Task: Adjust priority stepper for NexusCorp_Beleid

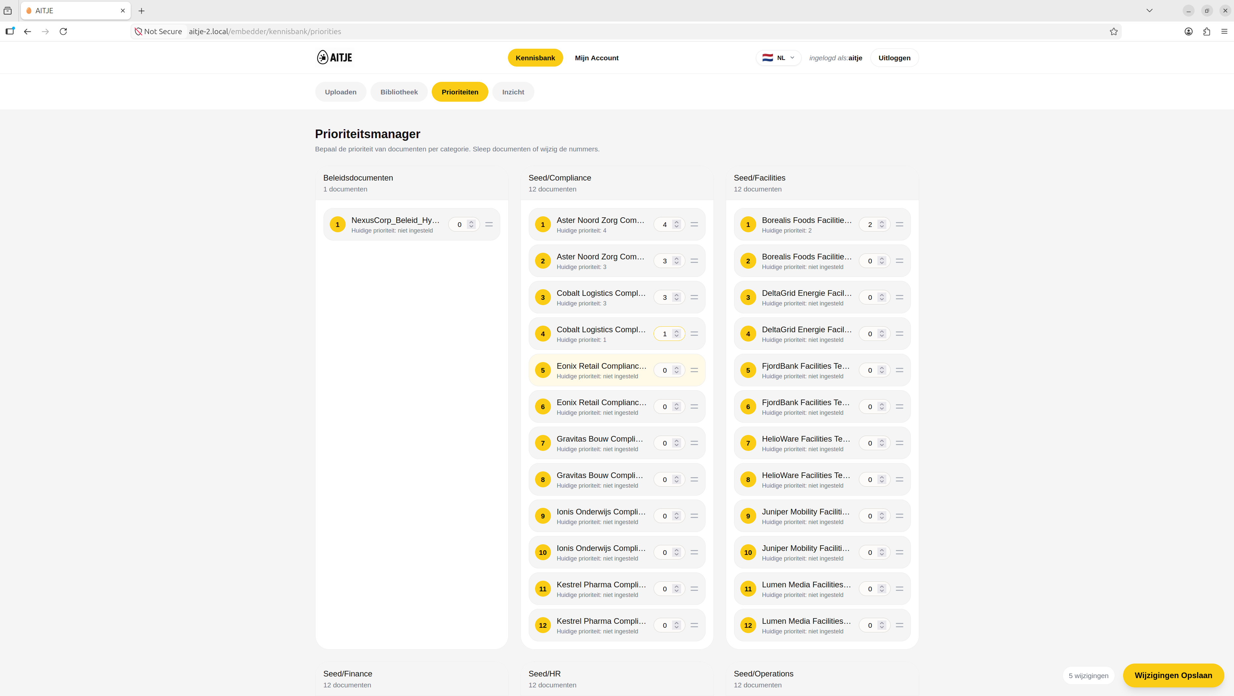Action: [x=471, y=224]
